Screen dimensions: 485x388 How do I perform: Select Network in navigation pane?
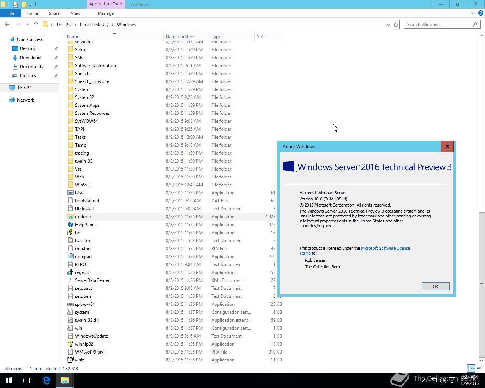(x=25, y=100)
